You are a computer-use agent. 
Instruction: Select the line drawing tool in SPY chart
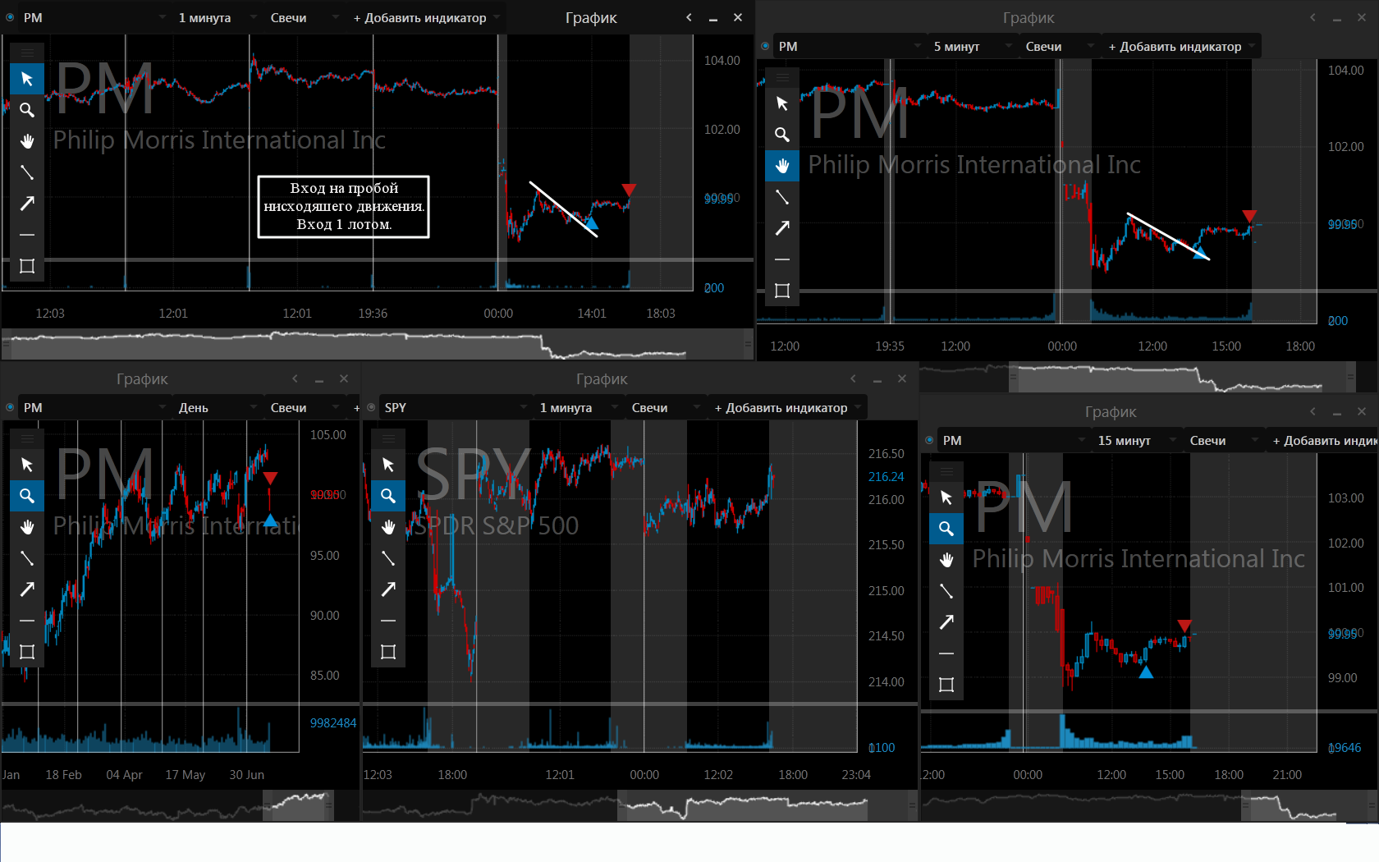click(388, 558)
